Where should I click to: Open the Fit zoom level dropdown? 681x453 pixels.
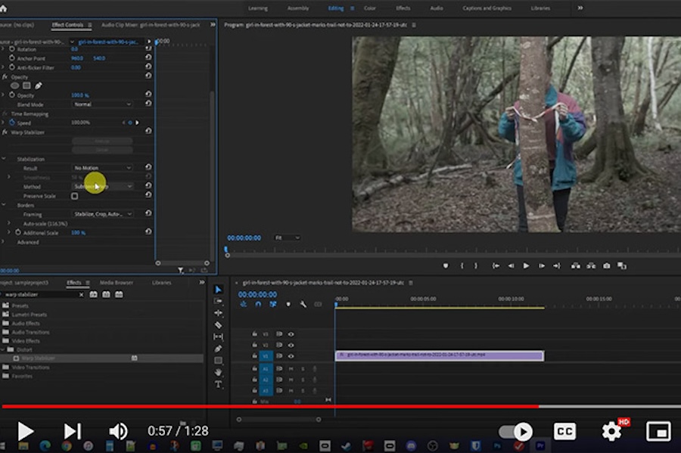287,237
